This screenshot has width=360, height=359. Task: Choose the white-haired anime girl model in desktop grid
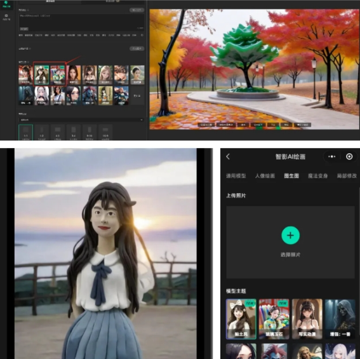click(x=41, y=95)
